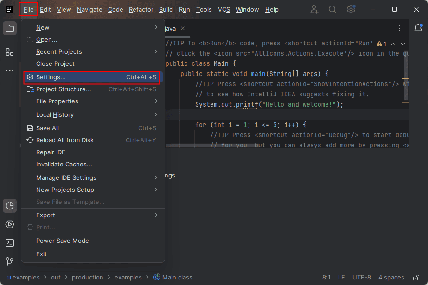
Task: Choose Open... from the File menu
Action: click(93, 39)
